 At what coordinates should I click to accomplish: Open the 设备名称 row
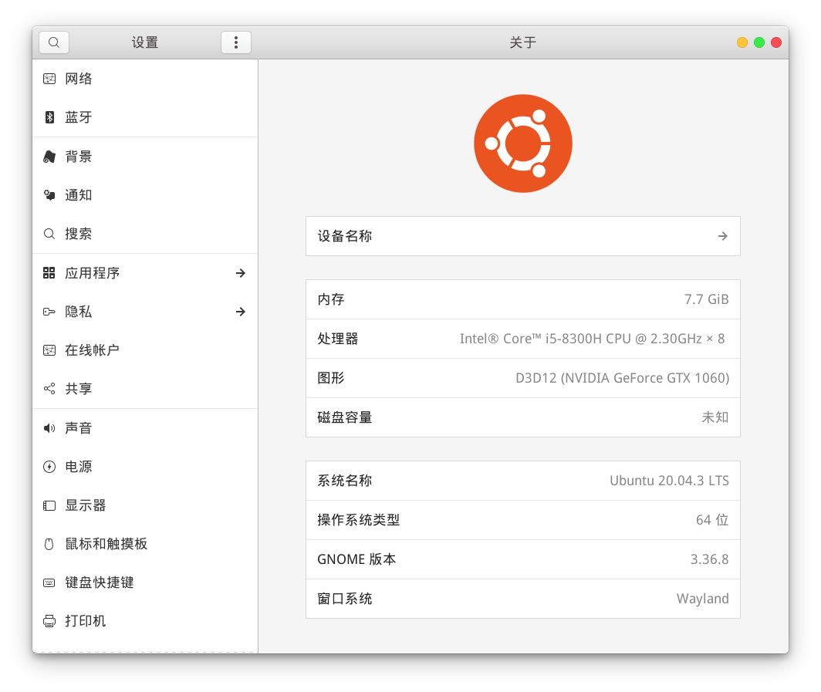click(x=523, y=236)
